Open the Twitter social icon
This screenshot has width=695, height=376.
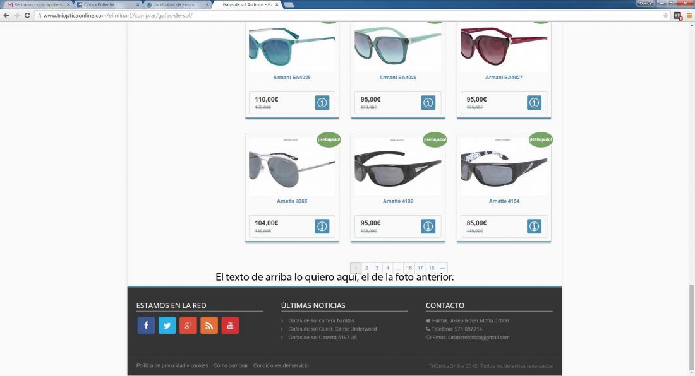167,325
